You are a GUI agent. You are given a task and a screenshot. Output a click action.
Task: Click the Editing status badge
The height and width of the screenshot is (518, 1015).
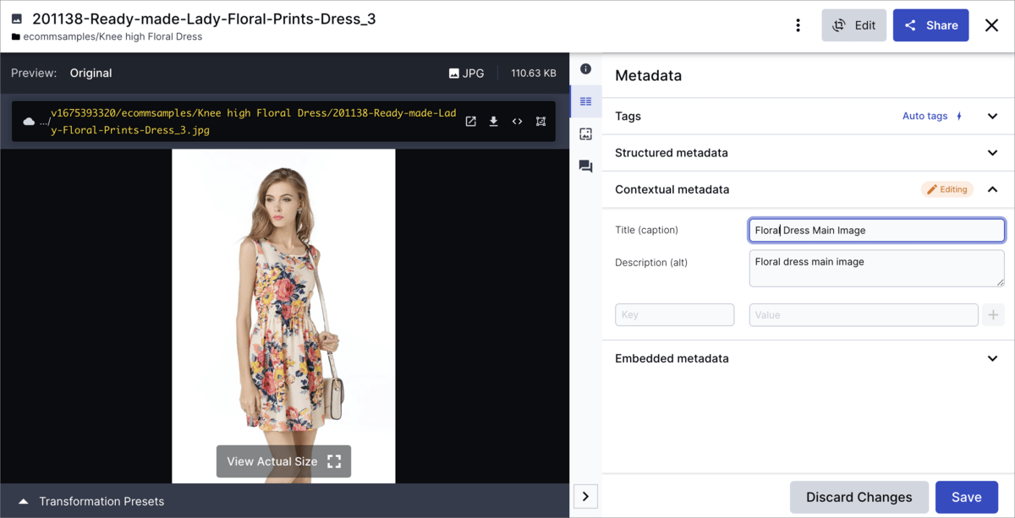click(947, 189)
